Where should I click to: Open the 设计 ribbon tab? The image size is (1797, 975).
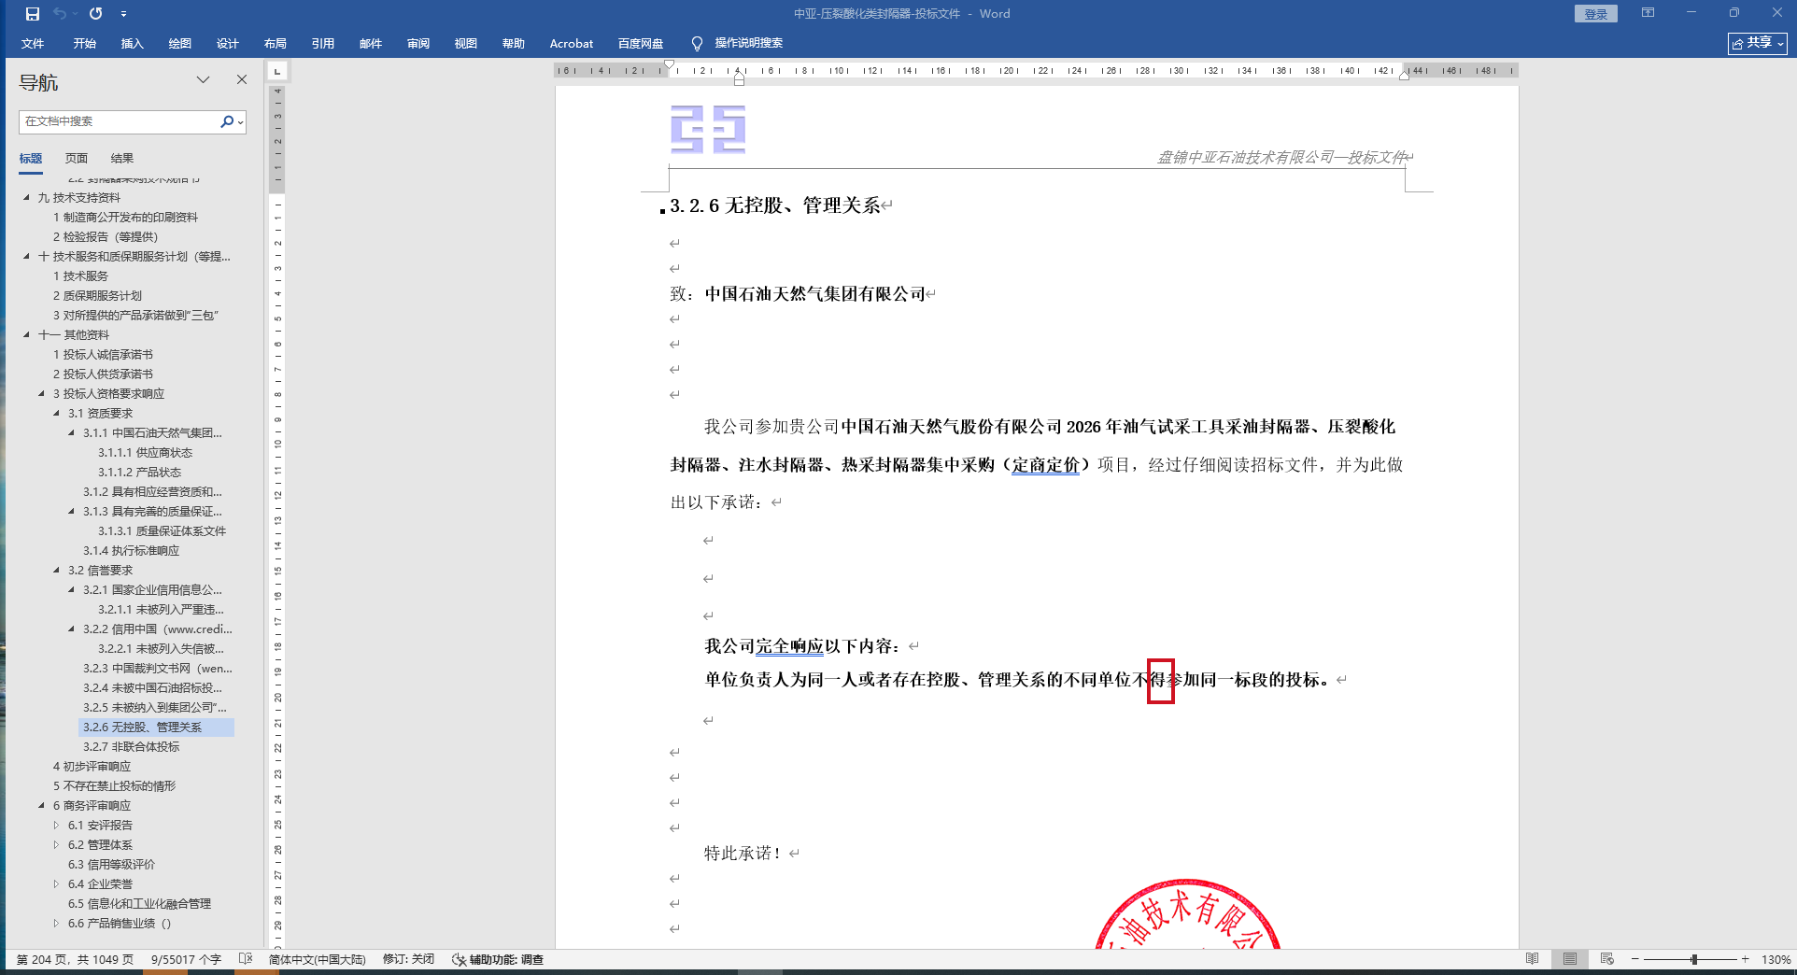tap(228, 44)
